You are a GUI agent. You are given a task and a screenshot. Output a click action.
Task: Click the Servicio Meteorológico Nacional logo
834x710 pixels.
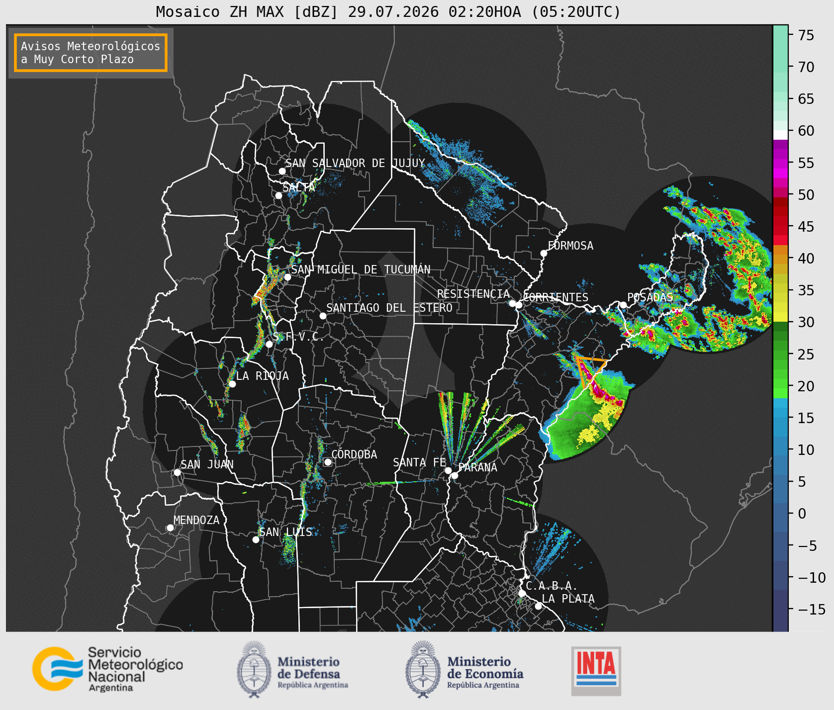tap(108, 669)
